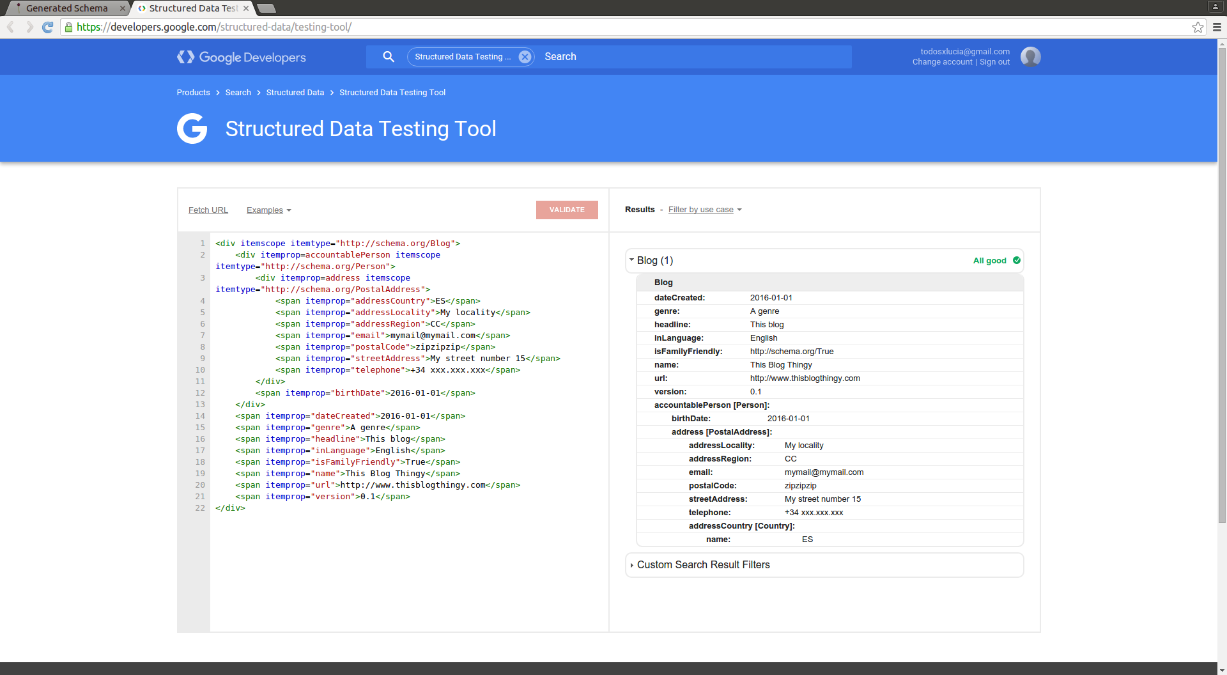Viewport: 1227px width, 675px height.
Task: Click the Sign out link
Action: [994, 62]
